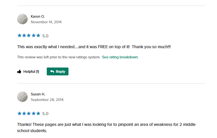
Task: Open reviewer name Karen O.
Action: point(38,16)
